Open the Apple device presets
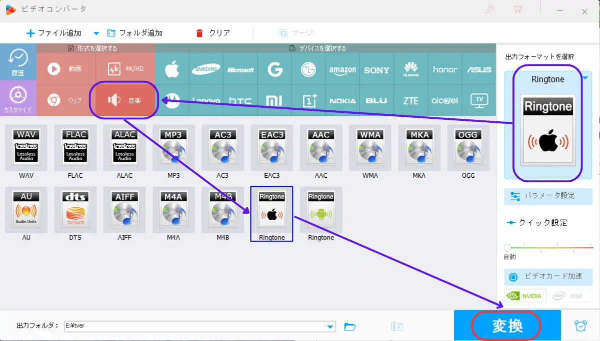 point(172,69)
